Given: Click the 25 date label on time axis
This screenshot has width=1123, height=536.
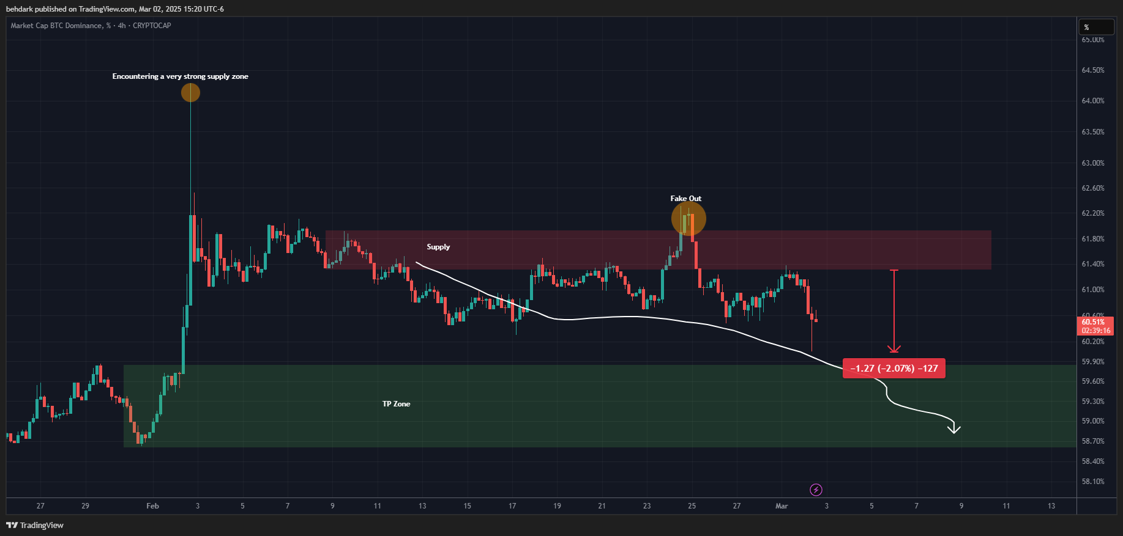Looking at the screenshot, I should pyautogui.click(x=692, y=506).
